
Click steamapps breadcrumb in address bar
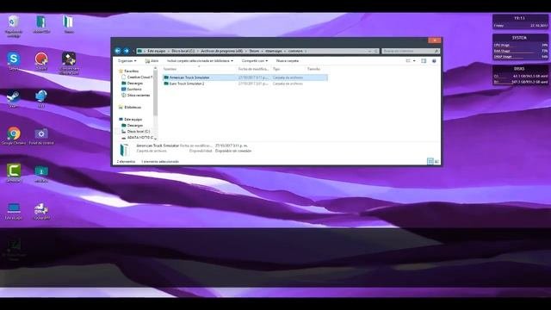point(274,51)
